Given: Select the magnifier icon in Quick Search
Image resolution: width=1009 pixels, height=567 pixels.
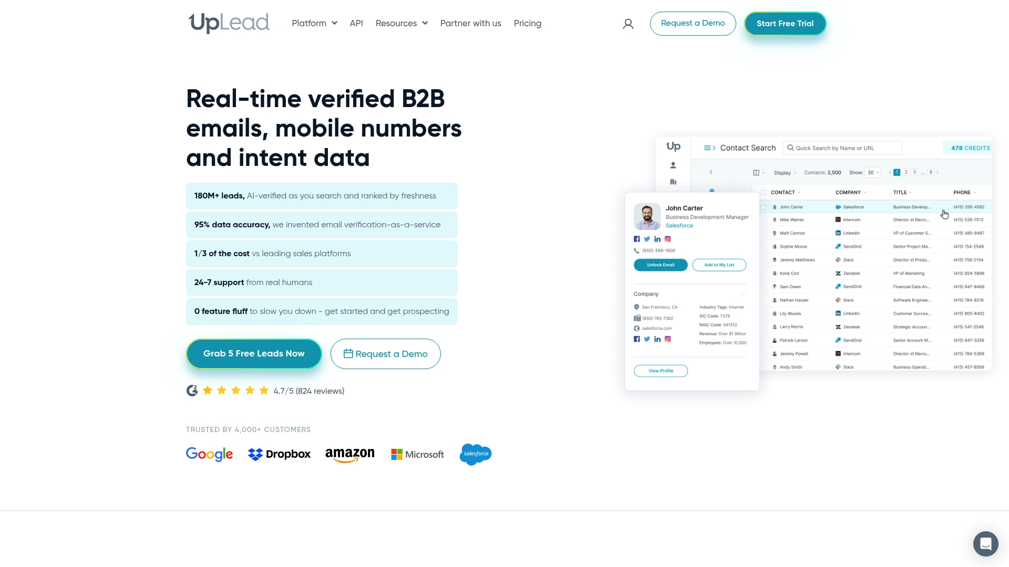Looking at the screenshot, I should click(x=790, y=148).
